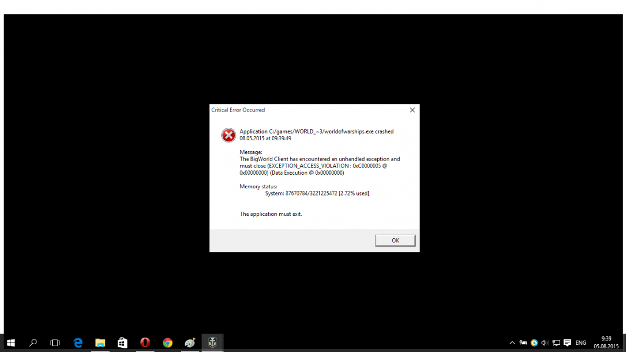The width and height of the screenshot is (626, 352).
Task: Launch Opera browser from taskbar
Action: [145, 343]
